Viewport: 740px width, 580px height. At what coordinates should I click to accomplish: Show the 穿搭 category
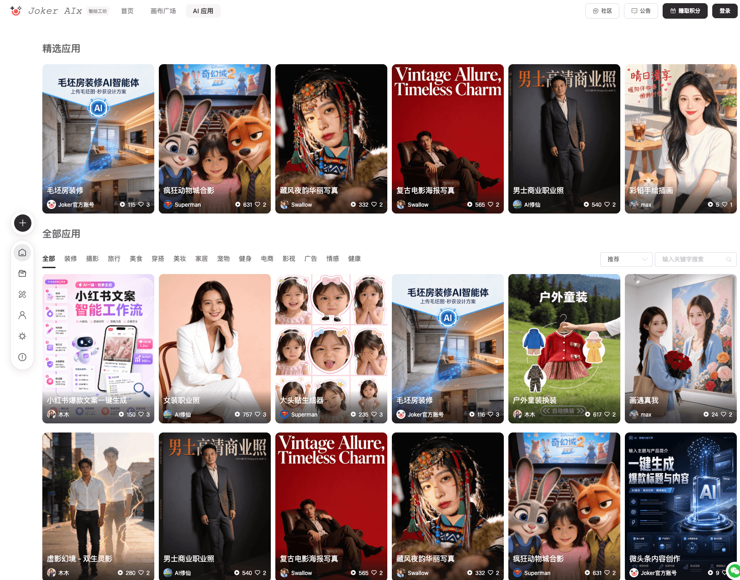tap(158, 259)
